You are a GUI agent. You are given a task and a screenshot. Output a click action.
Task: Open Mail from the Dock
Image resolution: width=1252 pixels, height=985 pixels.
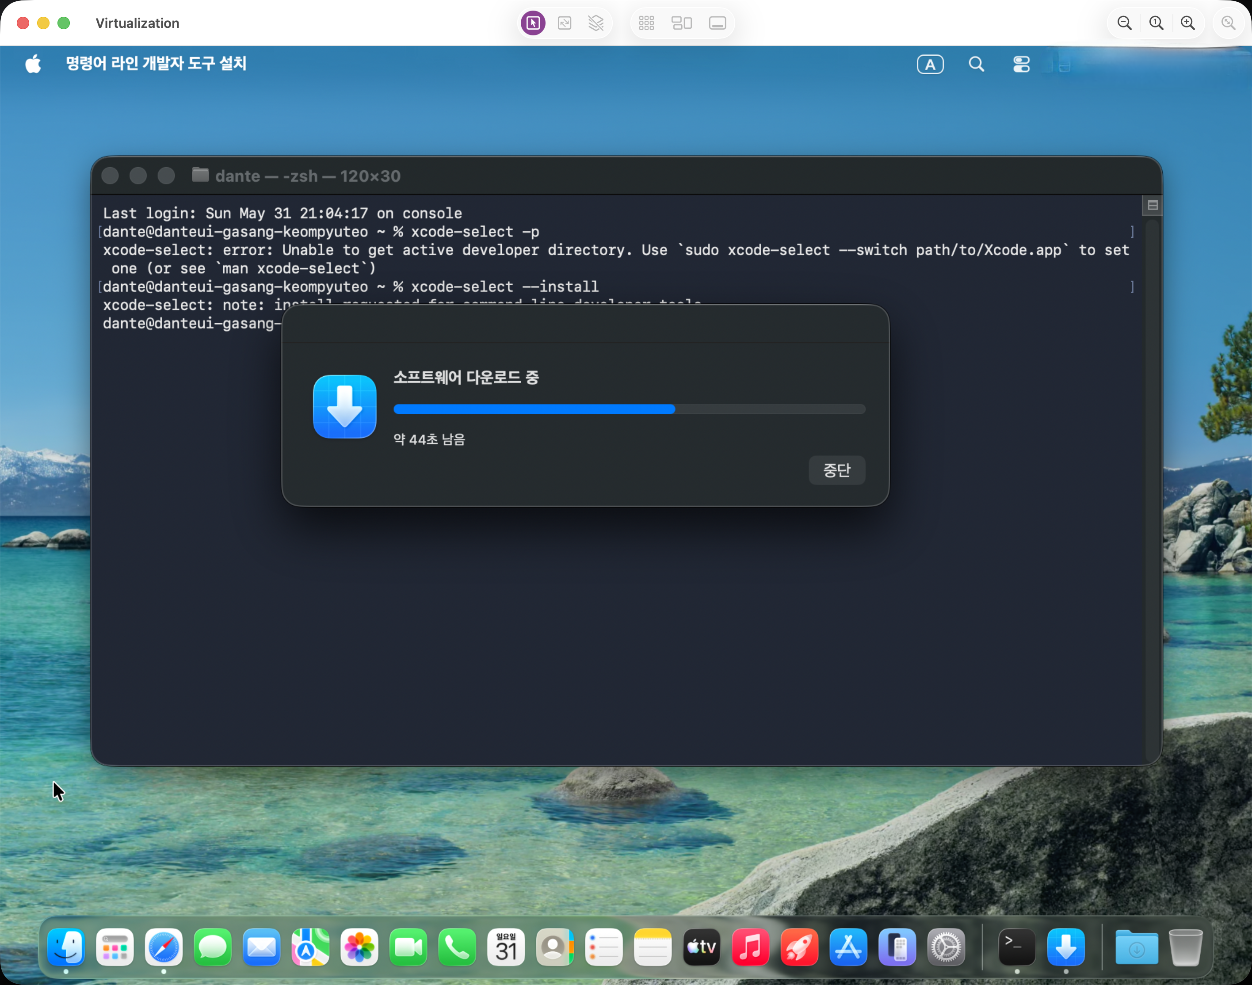[x=262, y=947]
